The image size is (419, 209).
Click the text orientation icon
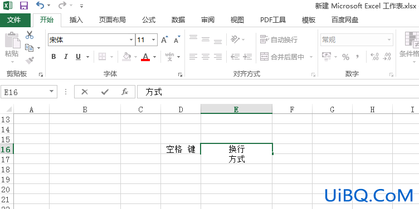pos(236,39)
